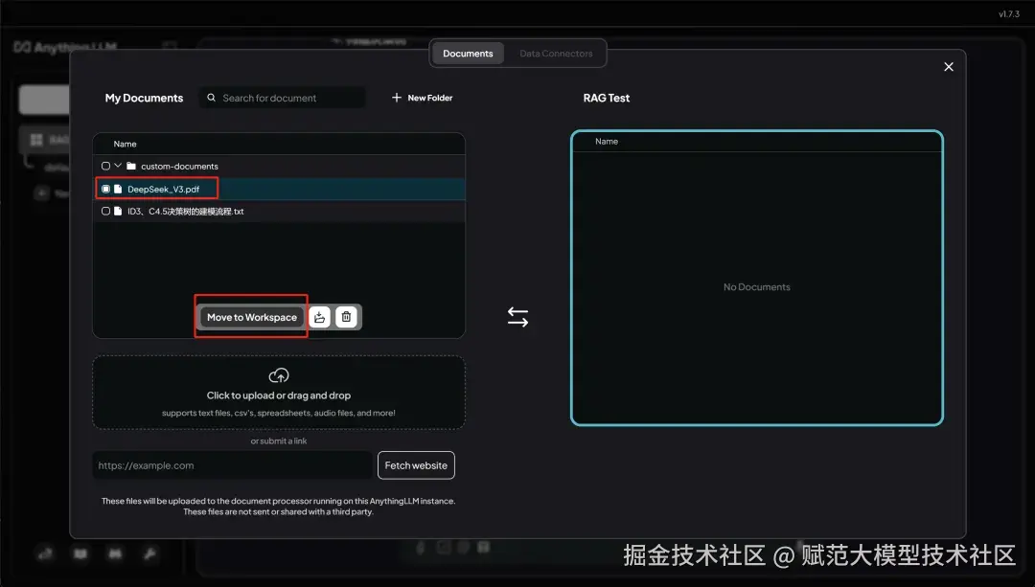Select the checkbox for the custom-documents folder

(x=105, y=165)
